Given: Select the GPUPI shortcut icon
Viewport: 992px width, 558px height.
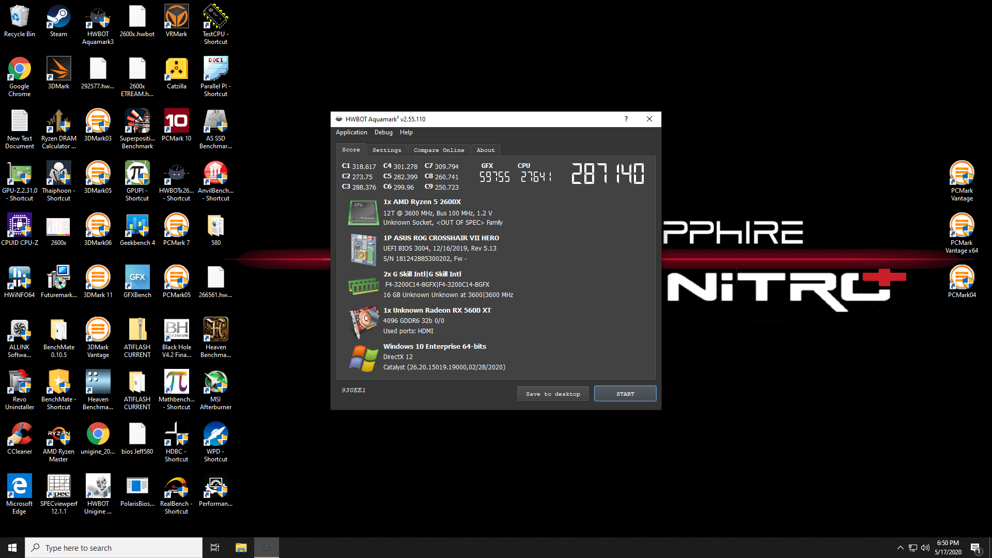Looking at the screenshot, I should point(137,181).
